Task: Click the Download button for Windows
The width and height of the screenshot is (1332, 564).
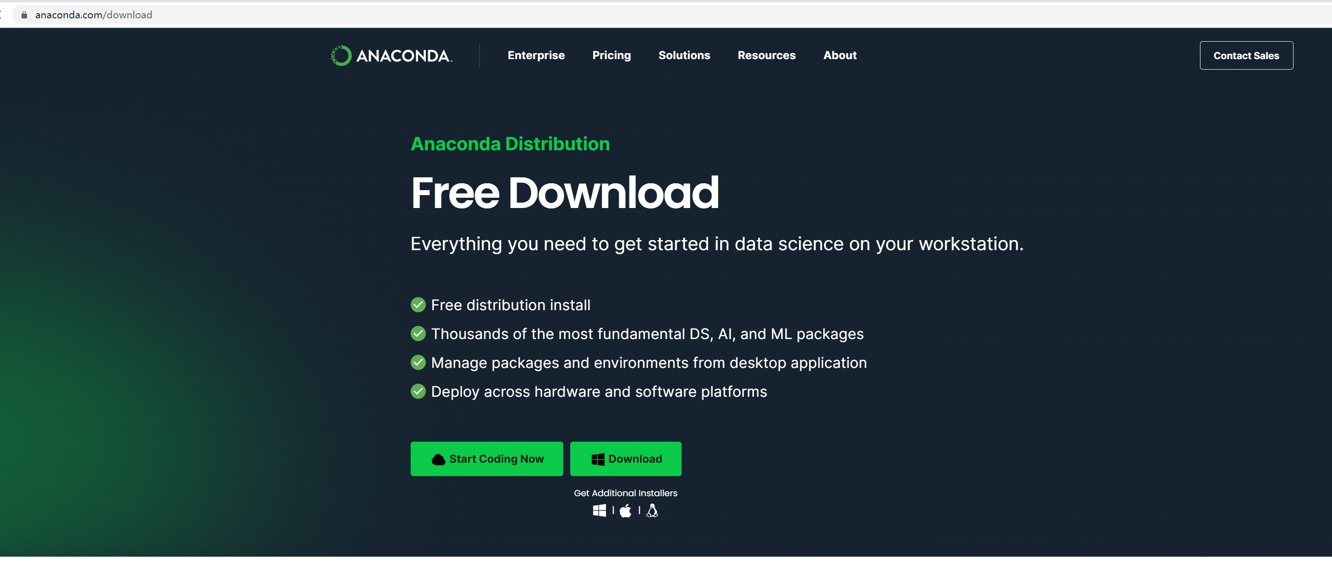Action: 625,459
